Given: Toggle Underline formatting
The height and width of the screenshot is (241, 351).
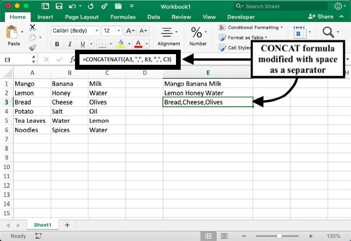Looking at the screenshot, I should pyautogui.click(x=82, y=44).
